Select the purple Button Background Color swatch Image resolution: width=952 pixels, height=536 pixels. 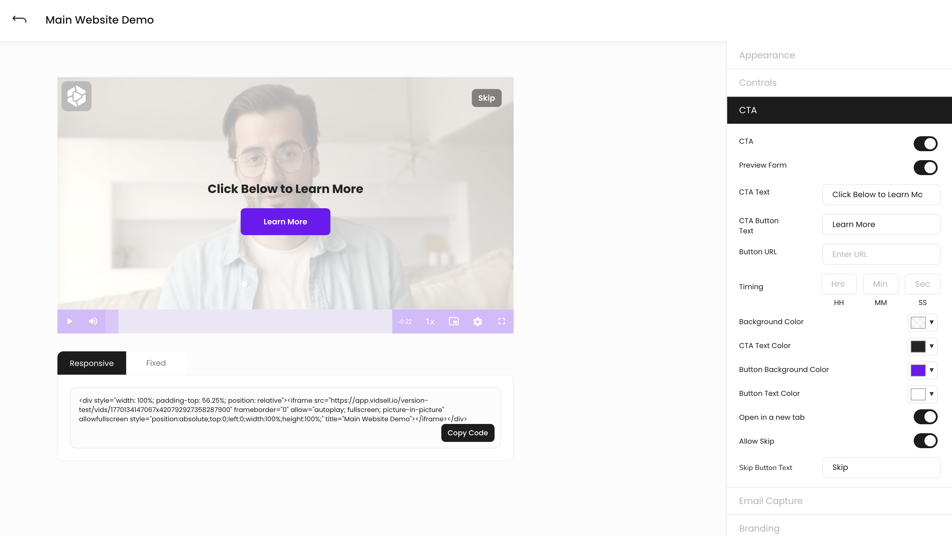point(918,370)
